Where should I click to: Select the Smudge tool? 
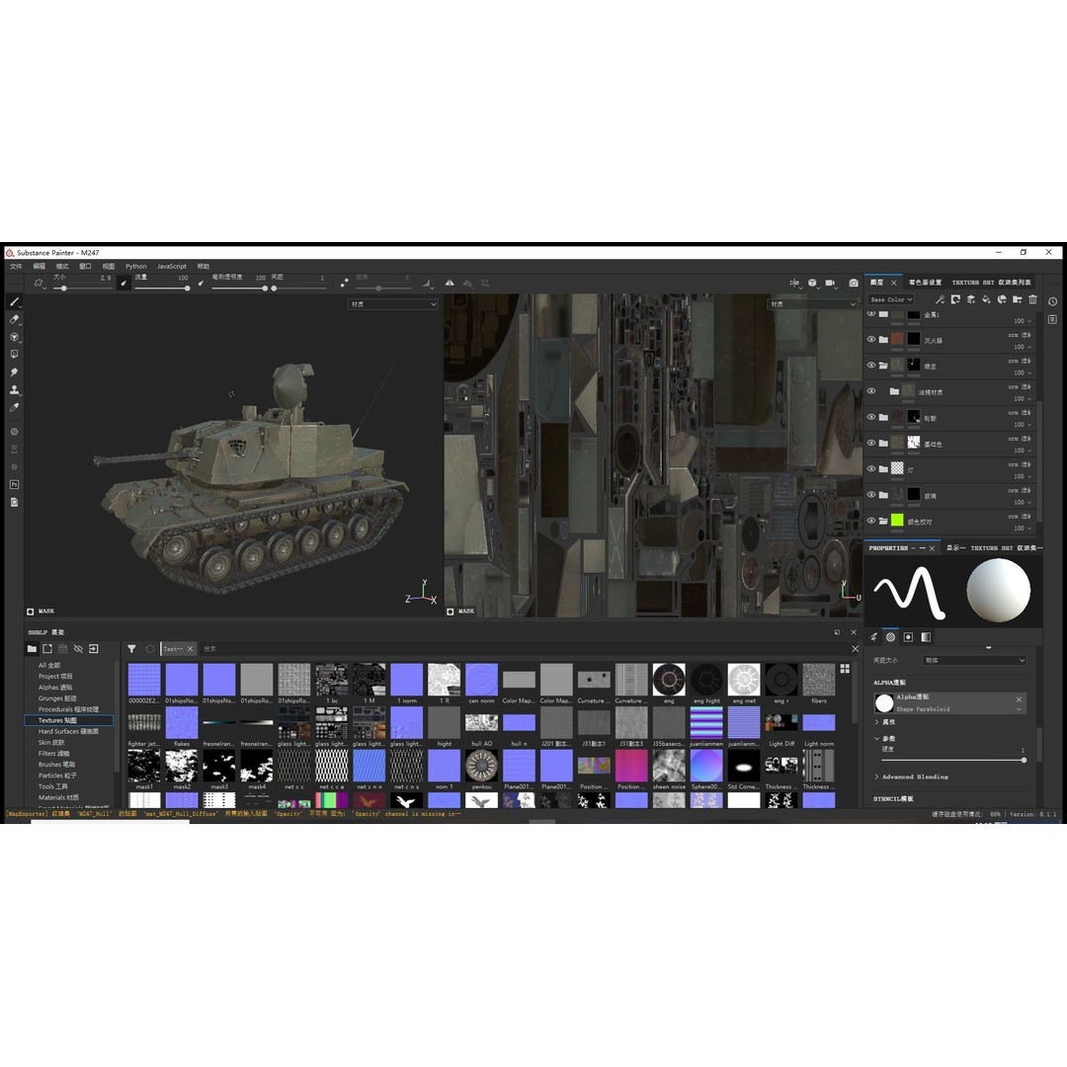tap(14, 372)
